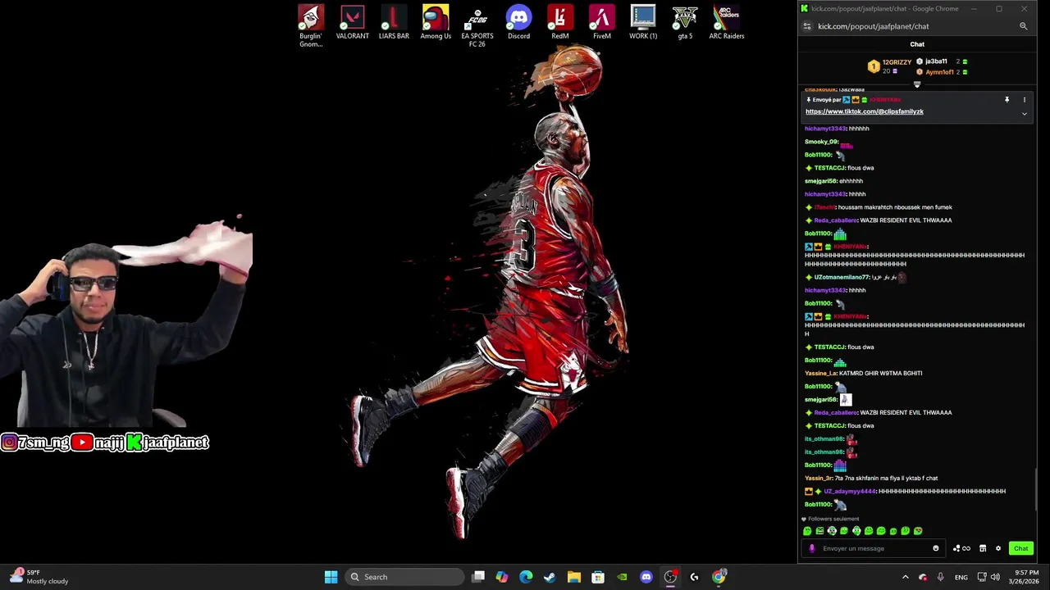Screen dimensions: 1050x590
Task: Insert the first green emote in quick row
Action: point(807,531)
